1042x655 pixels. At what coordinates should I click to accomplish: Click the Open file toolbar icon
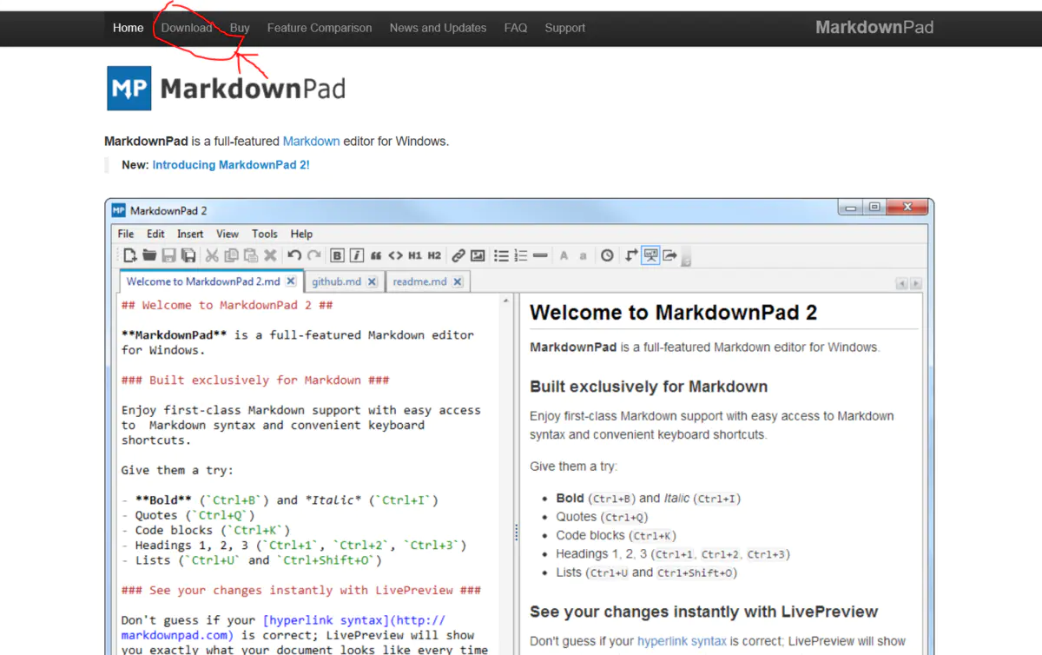(x=148, y=255)
